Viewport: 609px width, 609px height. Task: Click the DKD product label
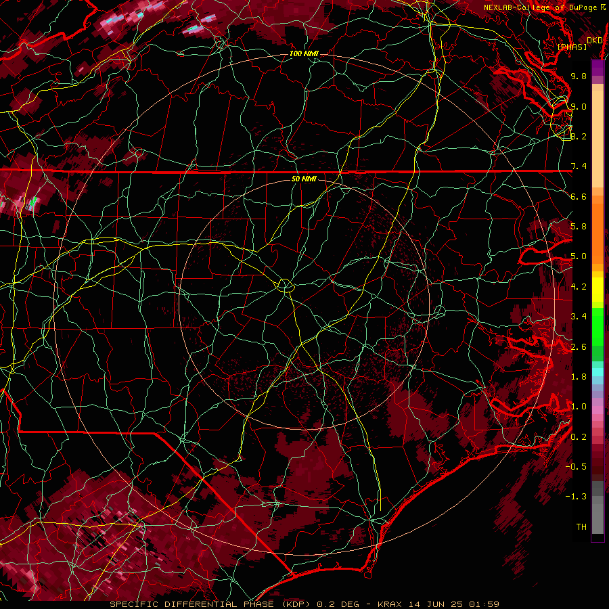click(x=594, y=40)
